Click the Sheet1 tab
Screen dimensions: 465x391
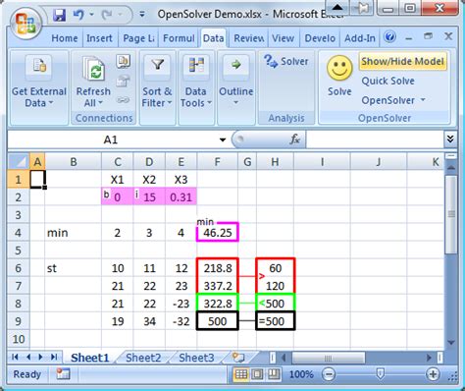[89, 358]
